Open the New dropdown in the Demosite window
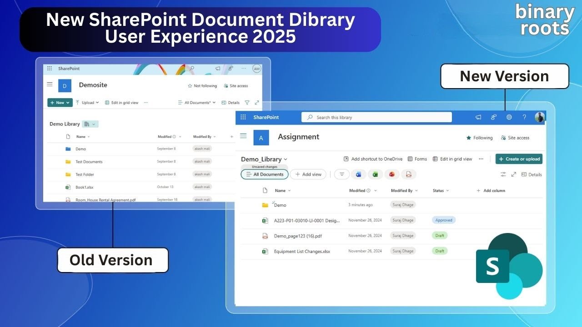Screen dimensions: 582x327 [x=60, y=103]
